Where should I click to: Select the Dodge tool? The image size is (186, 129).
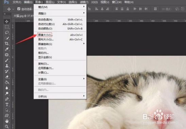click(7, 94)
